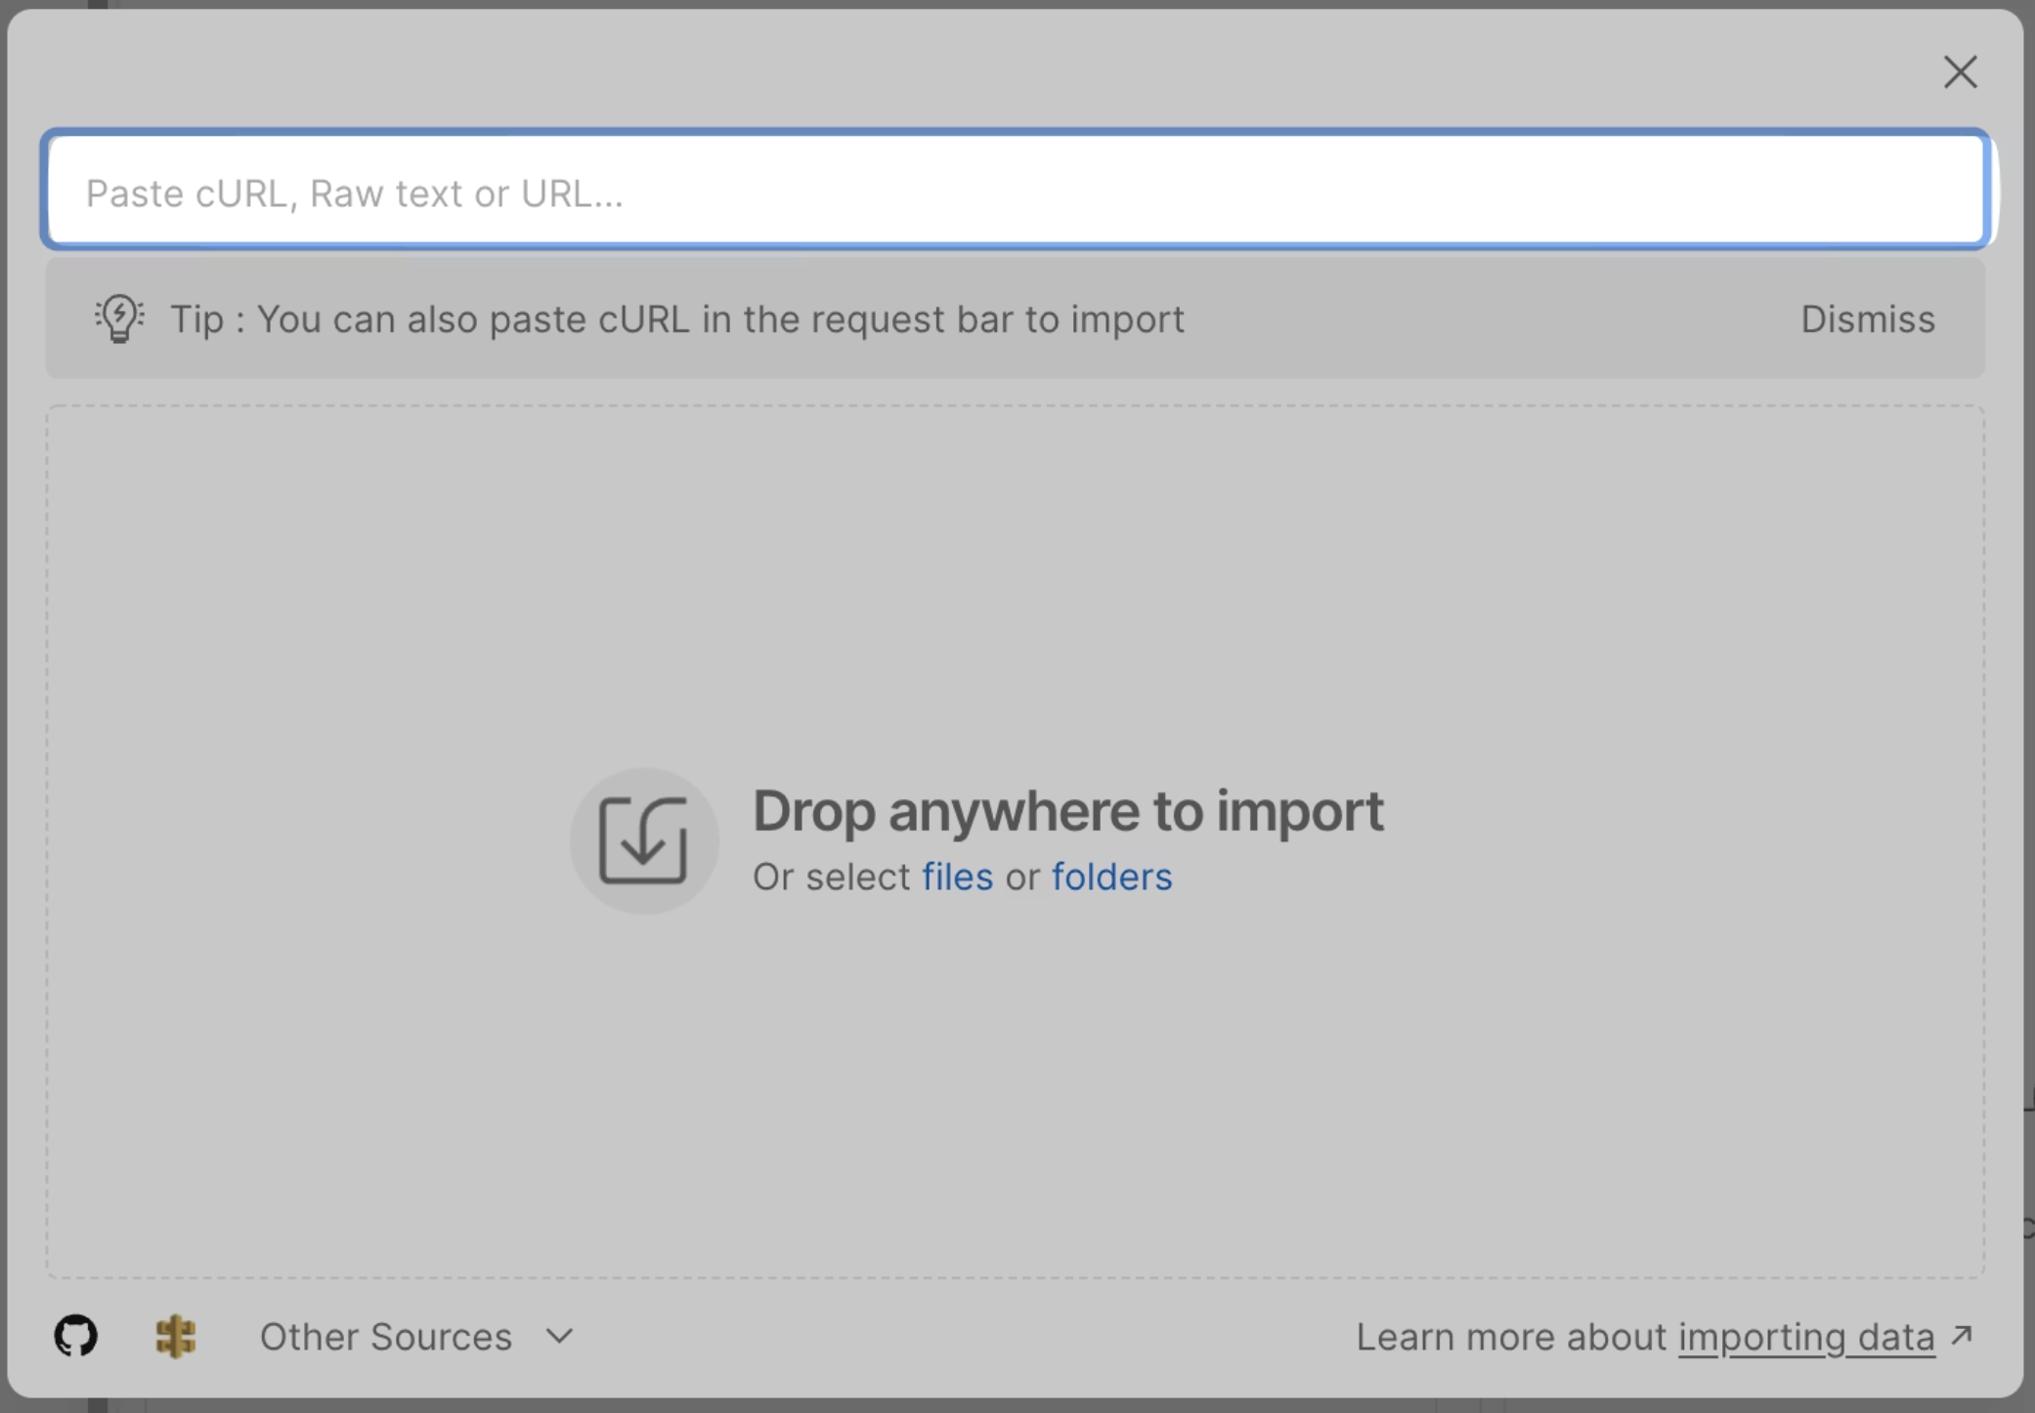Click the dialog's empty header area
Viewport: 2035px width, 1413px height.
coord(977,70)
